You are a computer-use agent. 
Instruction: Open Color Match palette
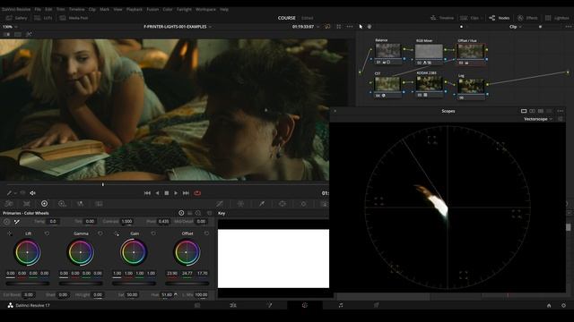[27, 204]
